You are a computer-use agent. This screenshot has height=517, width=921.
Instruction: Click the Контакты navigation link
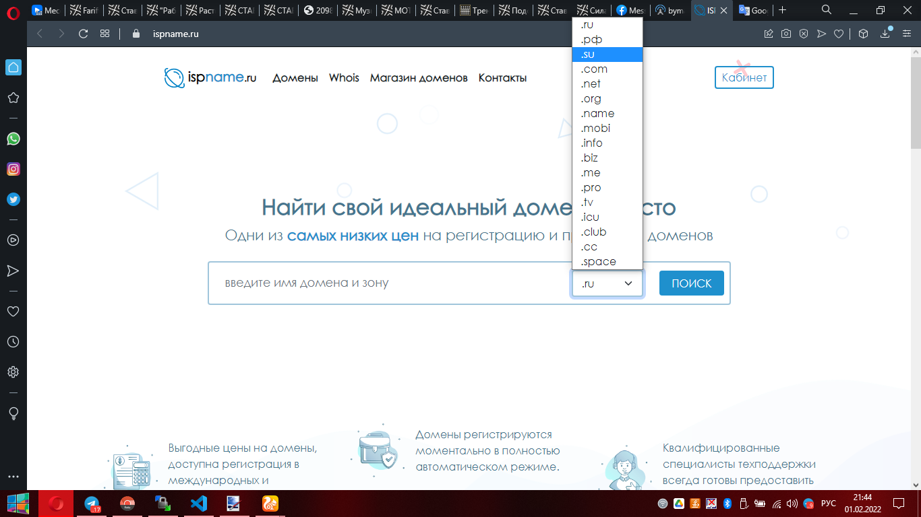tap(502, 78)
